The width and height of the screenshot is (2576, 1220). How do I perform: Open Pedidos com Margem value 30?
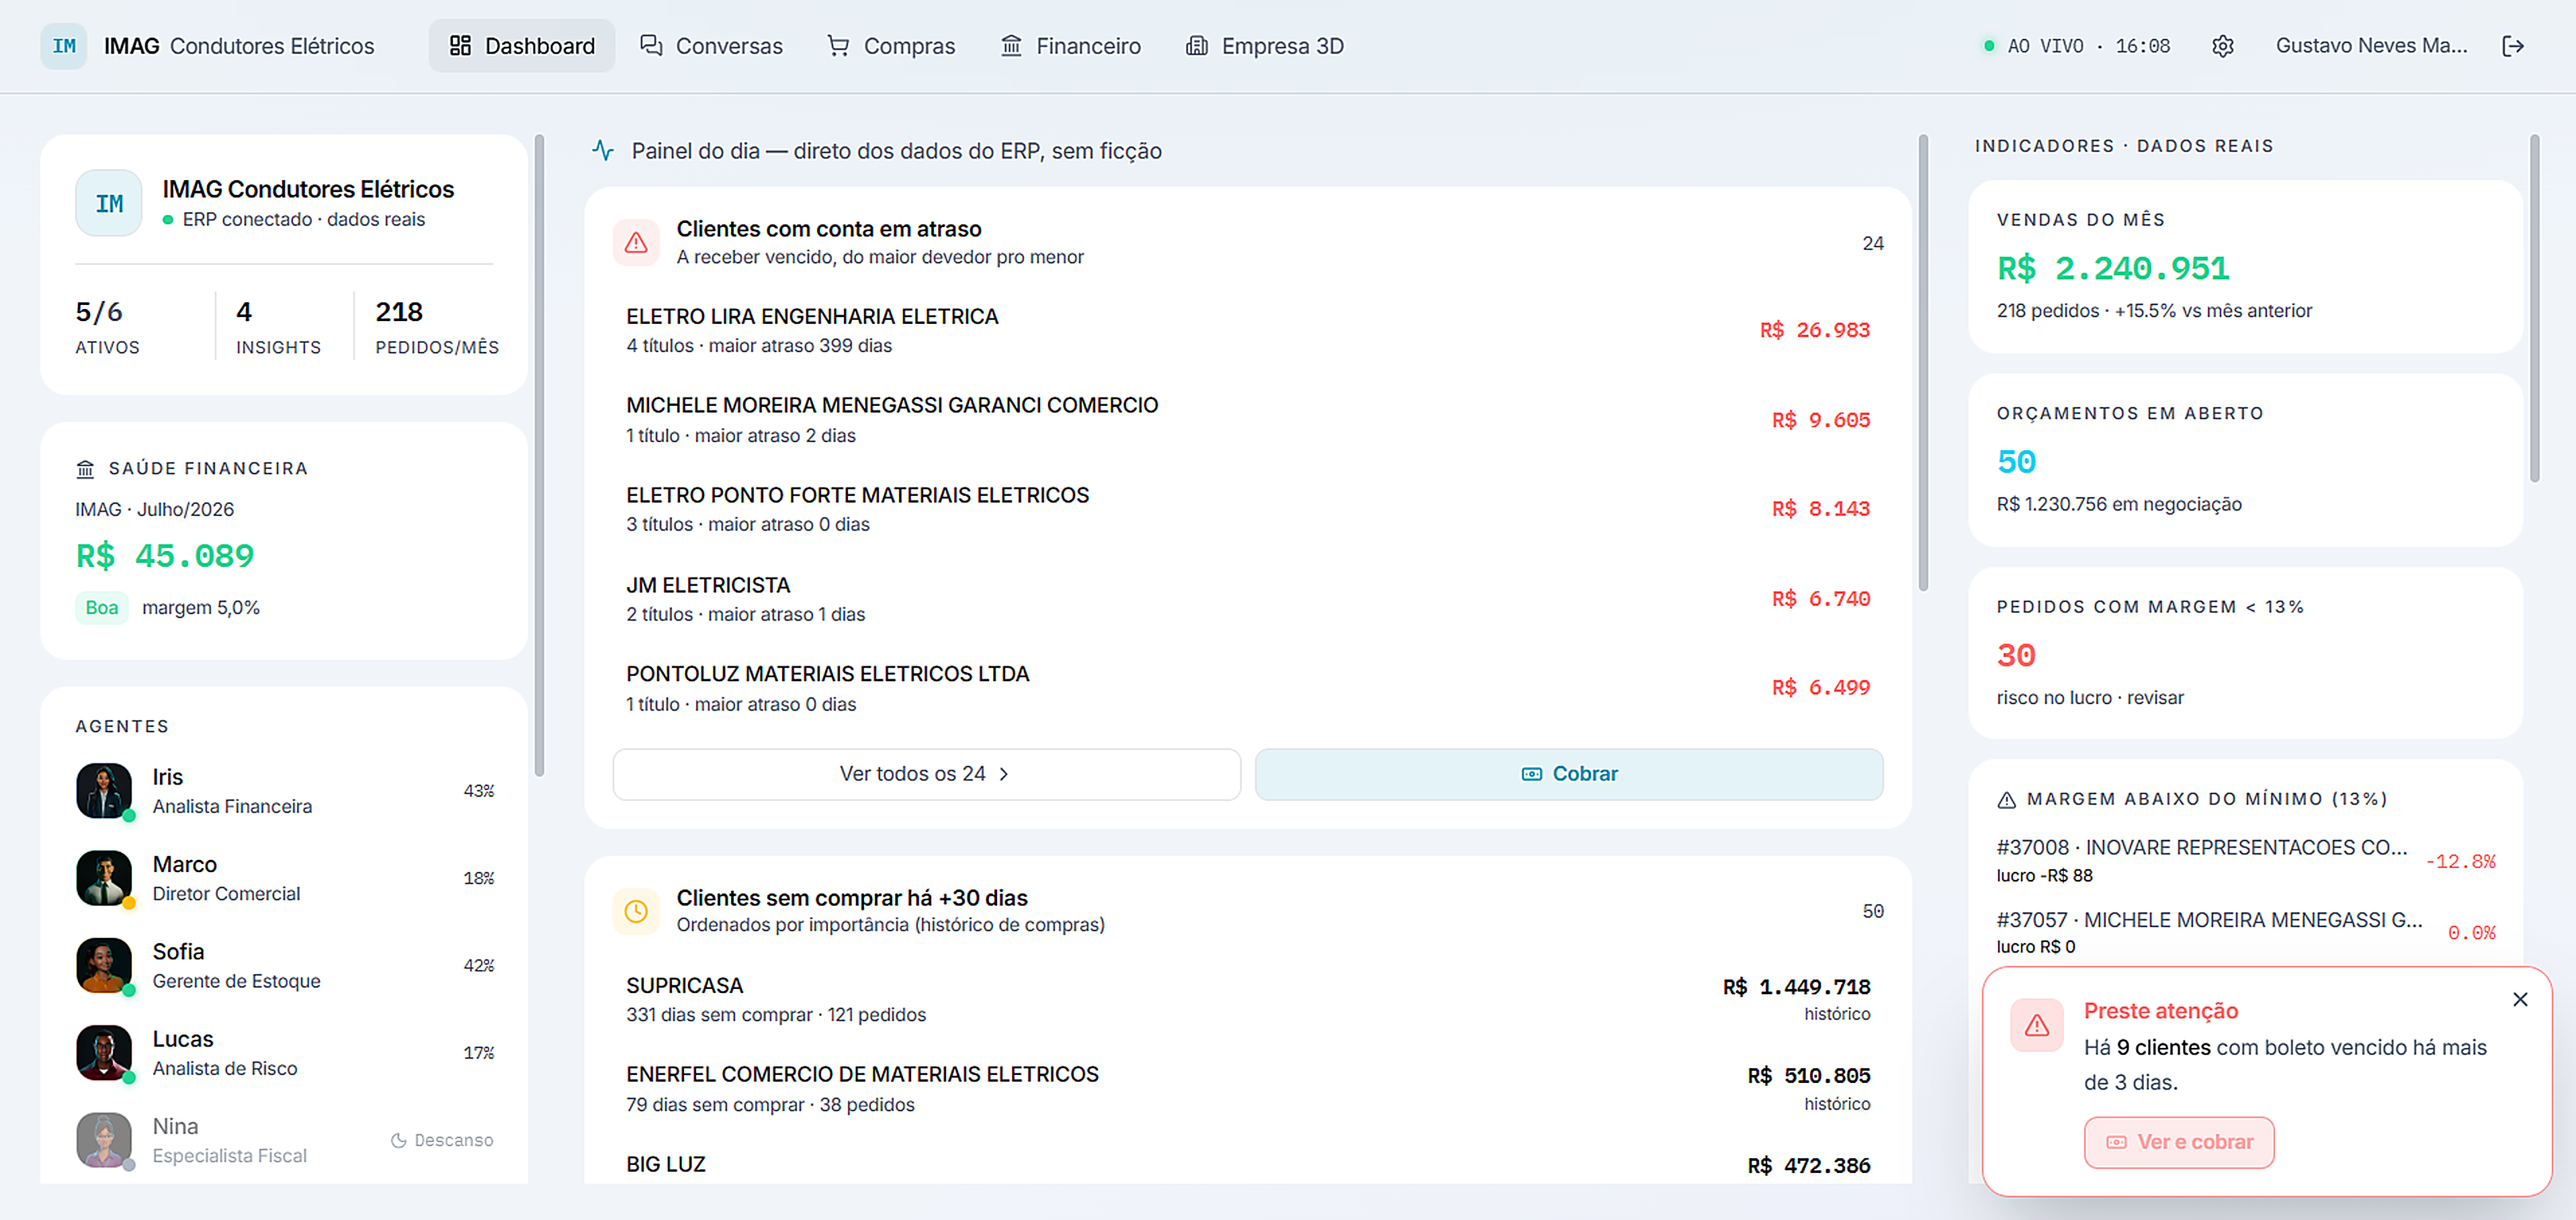tap(2016, 656)
